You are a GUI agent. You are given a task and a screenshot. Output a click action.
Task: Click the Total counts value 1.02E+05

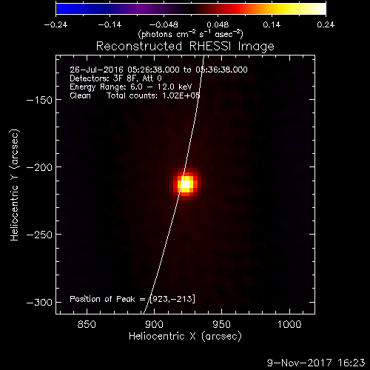coord(181,95)
